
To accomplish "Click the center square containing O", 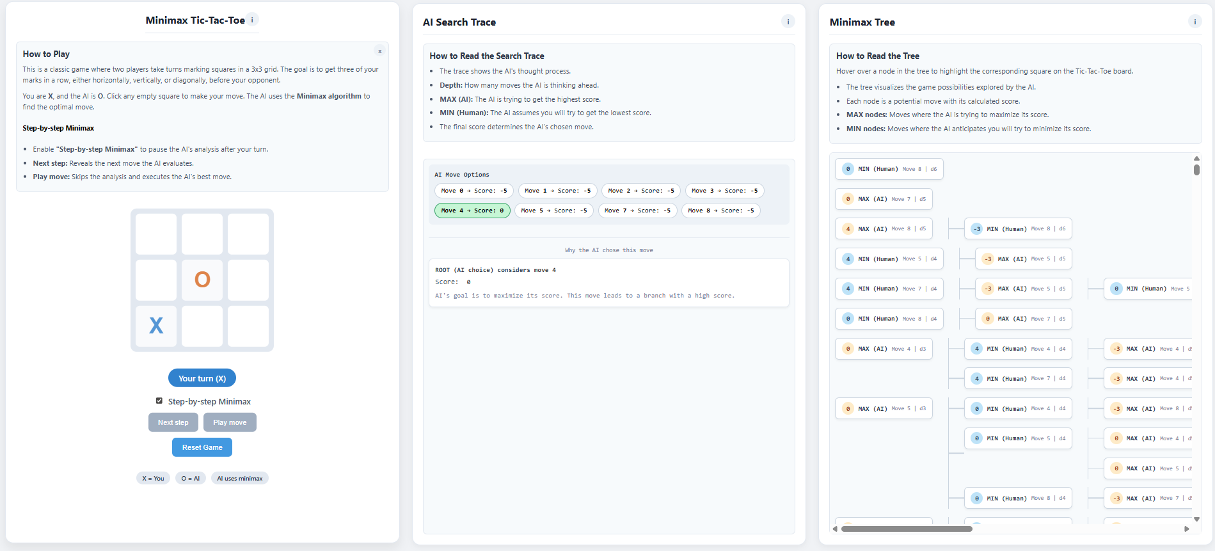I will (x=202, y=280).
